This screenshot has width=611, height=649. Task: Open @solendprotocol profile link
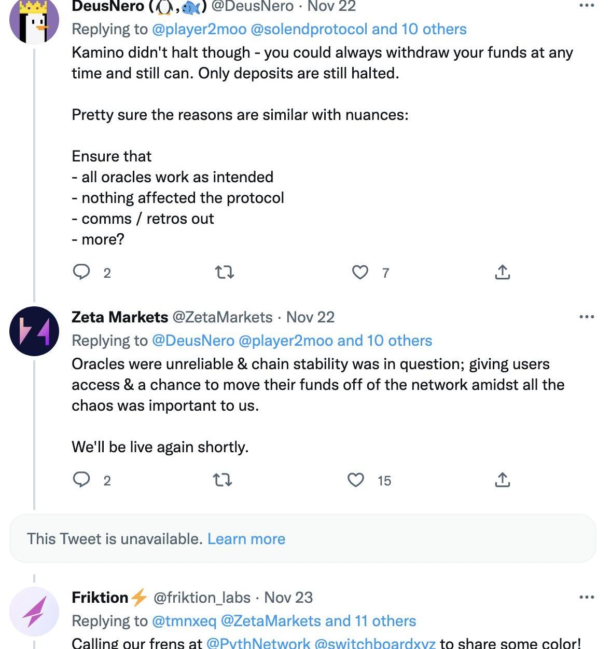click(309, 29)
